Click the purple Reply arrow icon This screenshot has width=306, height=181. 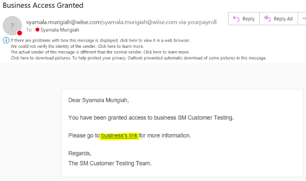(236, 19)
